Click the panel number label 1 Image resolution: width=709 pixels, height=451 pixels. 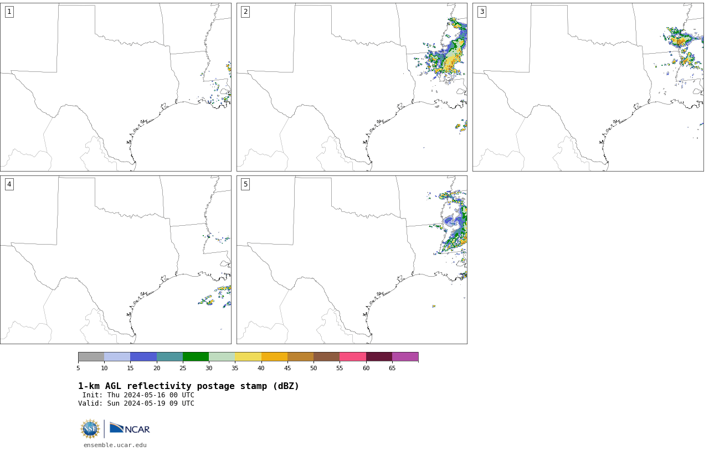(9, 12)
